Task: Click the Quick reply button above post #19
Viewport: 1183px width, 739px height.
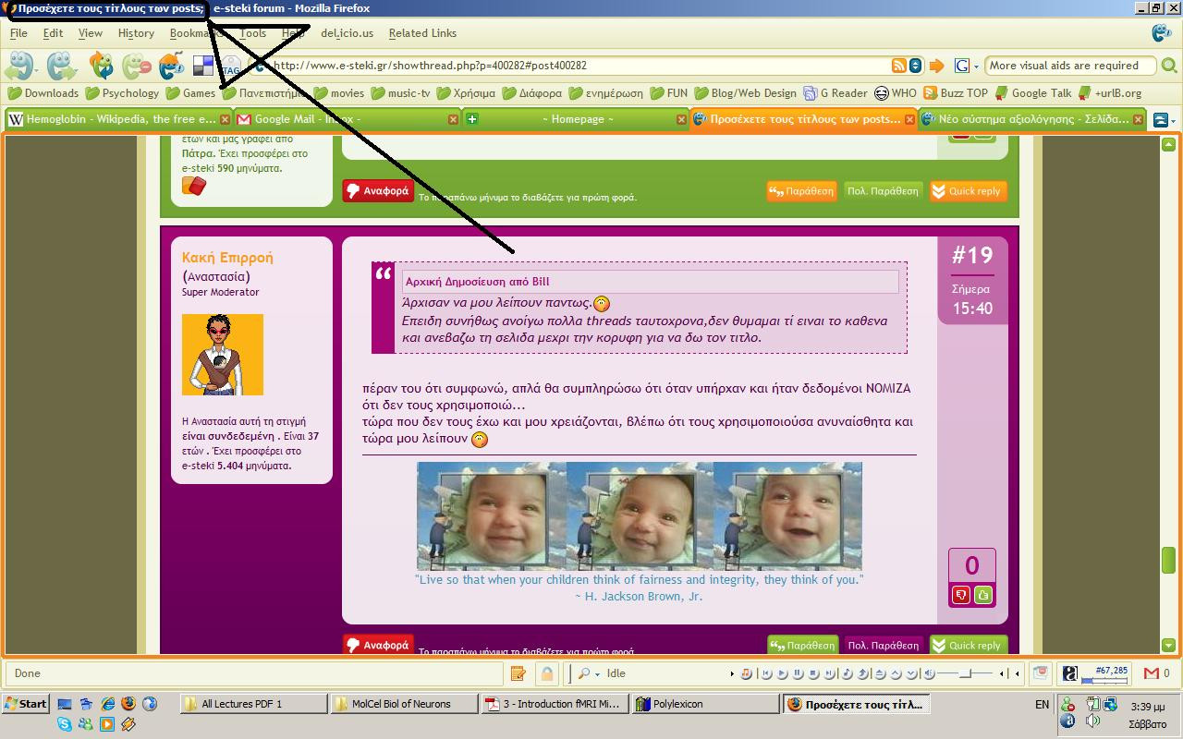Action: click(968, 191)
